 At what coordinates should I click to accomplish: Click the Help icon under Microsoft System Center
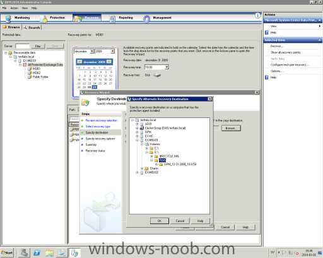267,32
